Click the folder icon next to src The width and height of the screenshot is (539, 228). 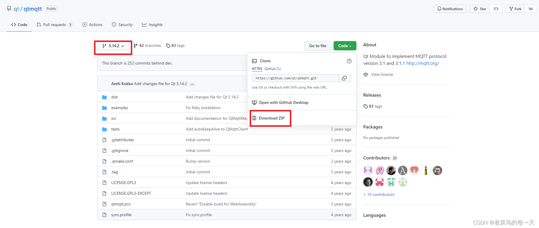tap(104, 119)
